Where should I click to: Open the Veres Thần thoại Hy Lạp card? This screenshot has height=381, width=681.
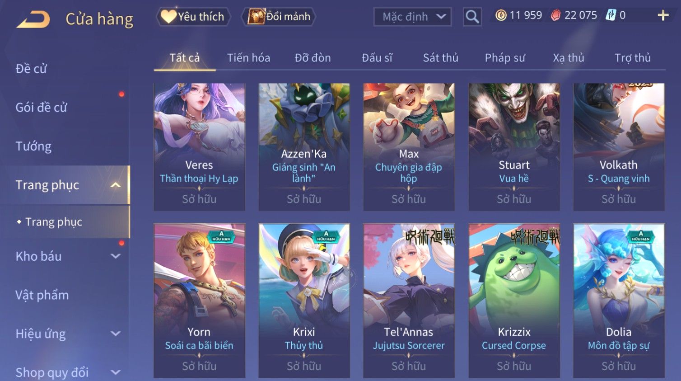[199, 147]
